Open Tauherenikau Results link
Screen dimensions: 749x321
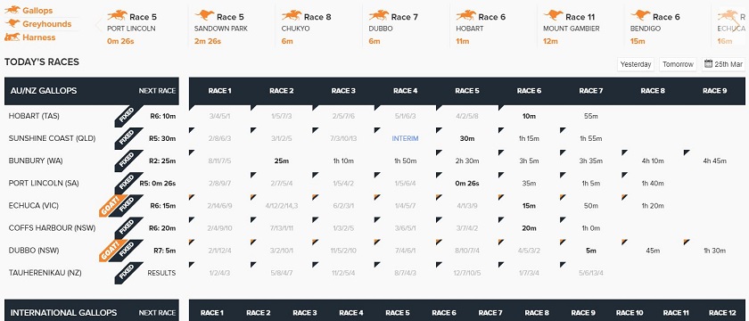(x=161, y=273)
